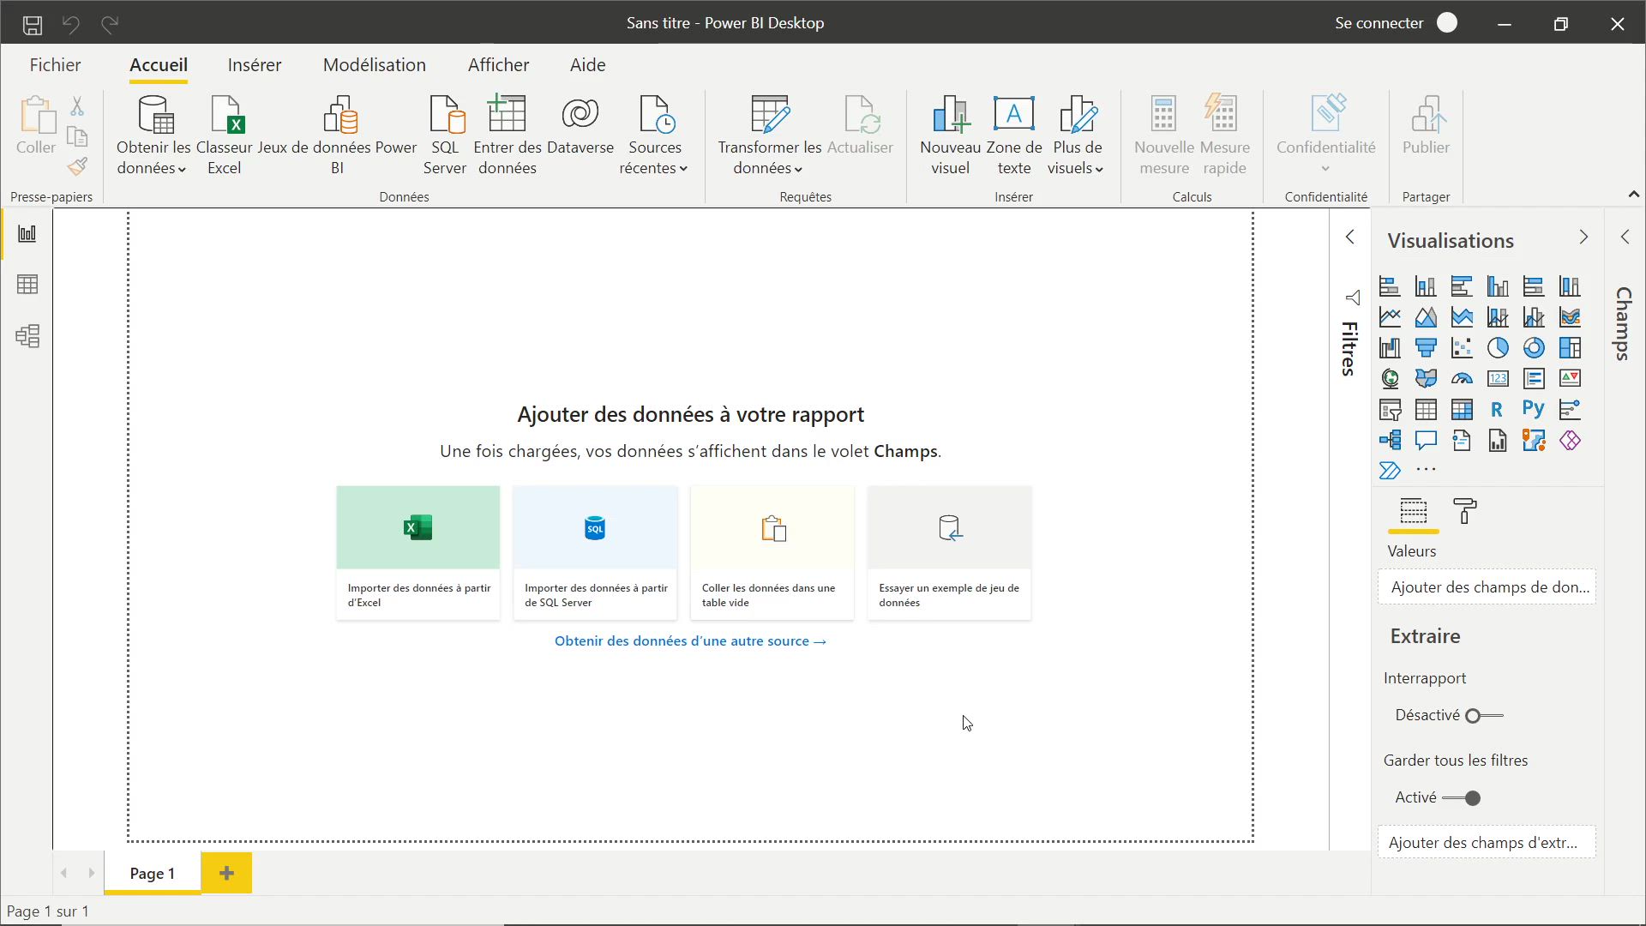Select the Power Apps visual
This screenshot has height=926, width=1646.
1570,441
